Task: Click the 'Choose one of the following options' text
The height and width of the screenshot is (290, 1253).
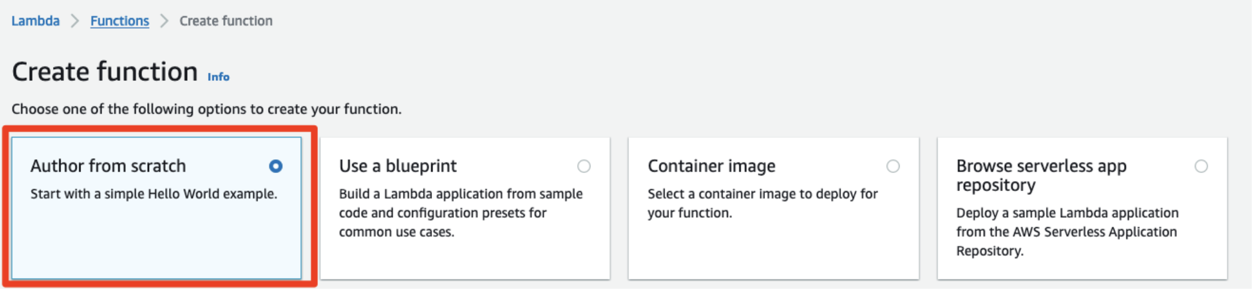Action: [x=206, y=110]
